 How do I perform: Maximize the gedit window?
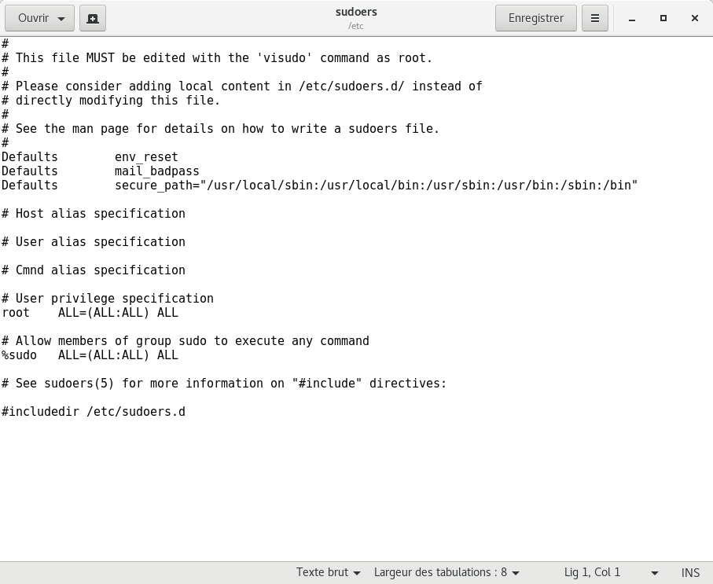663,18
